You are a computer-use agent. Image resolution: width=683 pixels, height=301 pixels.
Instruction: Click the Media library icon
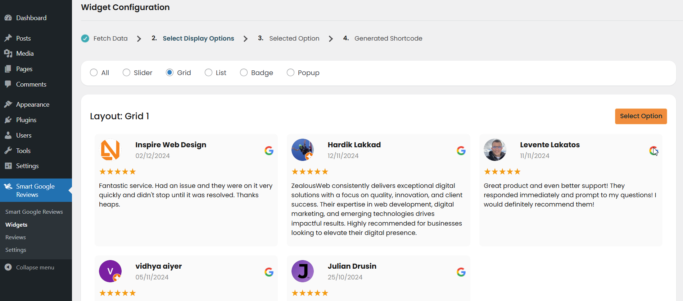tap(8, 54)
